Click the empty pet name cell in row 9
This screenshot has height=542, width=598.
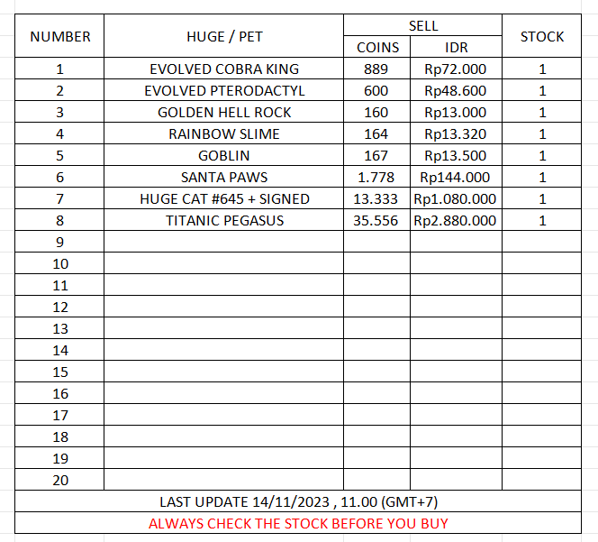(224, 242)
